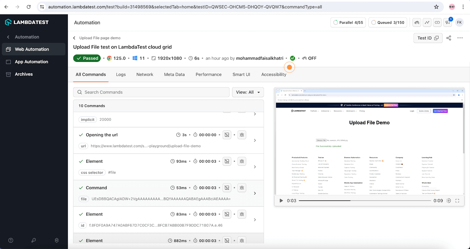This screenshot has width=470, height=249.
Task: Enter fullscreen video mode
Action: [457, 201]
